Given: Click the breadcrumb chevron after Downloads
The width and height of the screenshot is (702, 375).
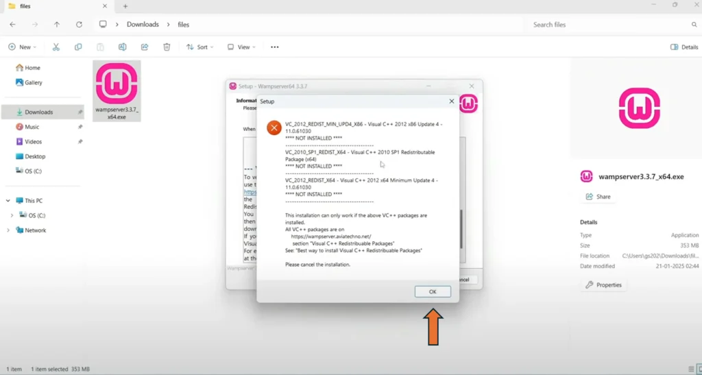Looking at the screenshot, I should click(169, 25).
